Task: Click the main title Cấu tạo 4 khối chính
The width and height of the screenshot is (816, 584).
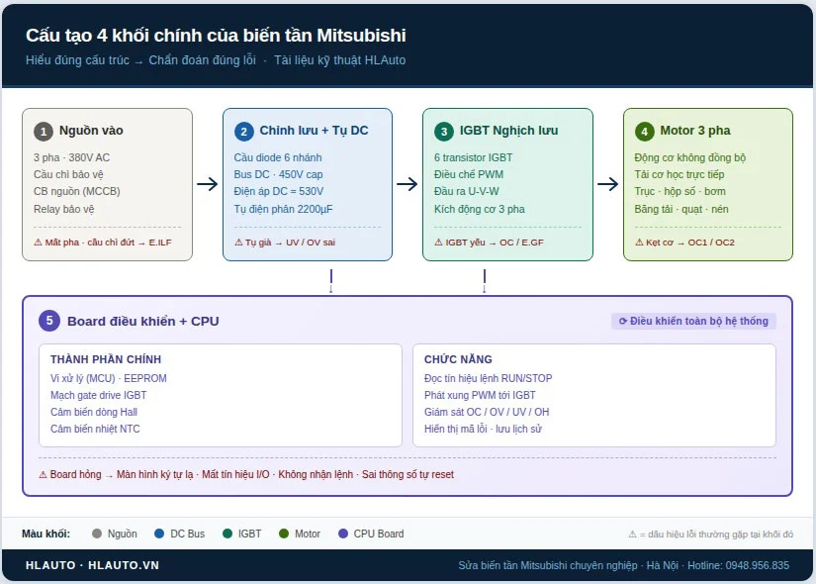Action: tap(216, 36)
